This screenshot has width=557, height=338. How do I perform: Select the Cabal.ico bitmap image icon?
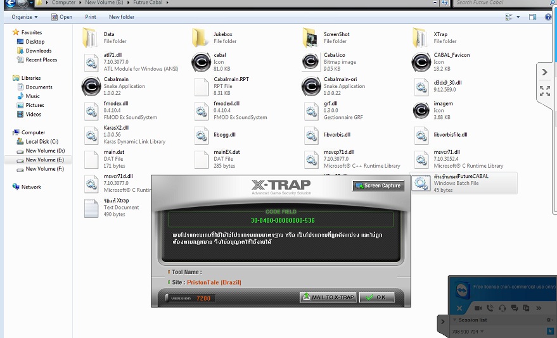point(311,61)
